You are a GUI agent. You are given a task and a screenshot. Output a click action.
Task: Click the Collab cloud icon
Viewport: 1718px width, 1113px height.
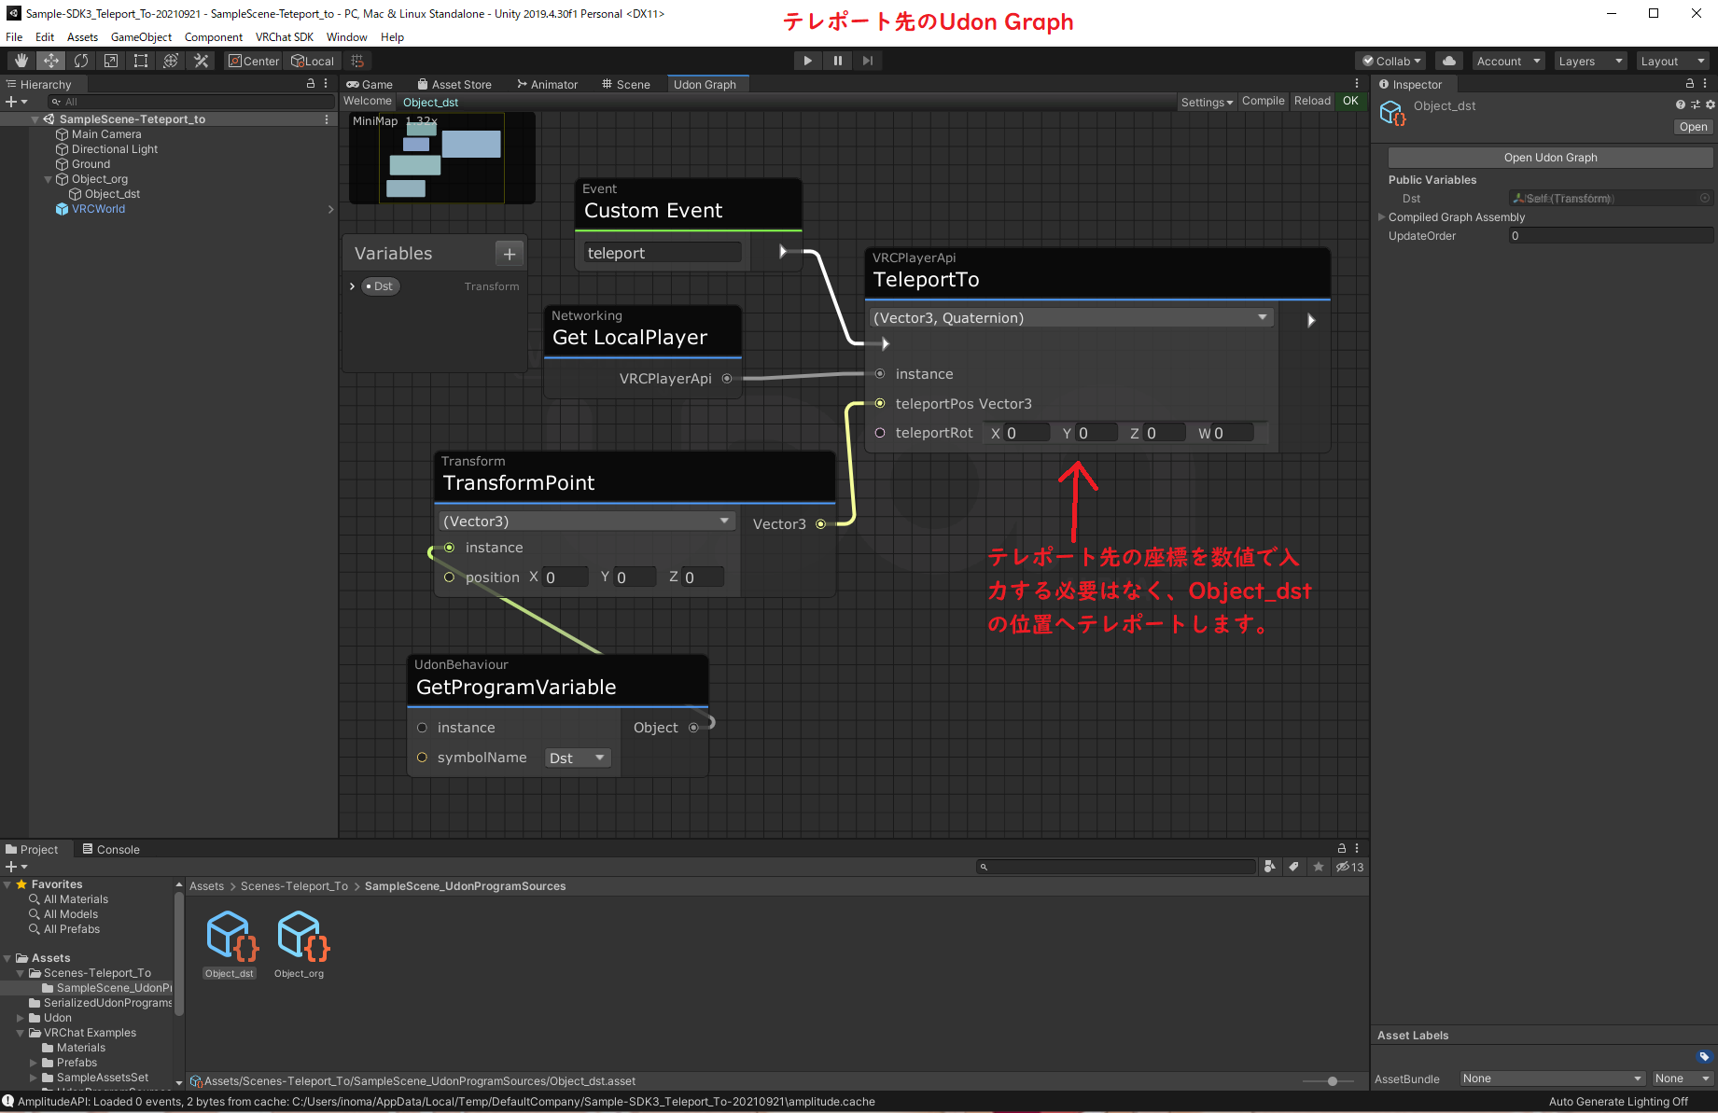(x=1448, y=60)
